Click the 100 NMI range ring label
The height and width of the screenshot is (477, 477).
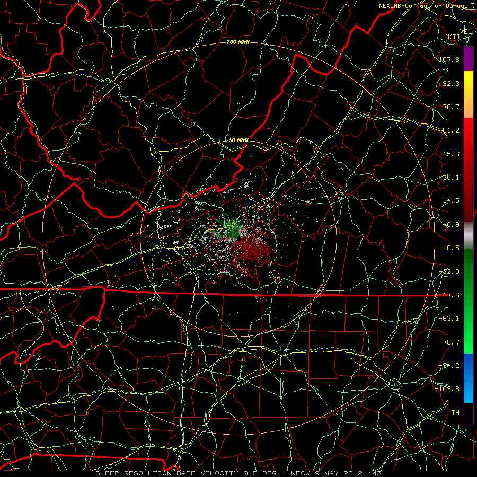pos(238,42)
